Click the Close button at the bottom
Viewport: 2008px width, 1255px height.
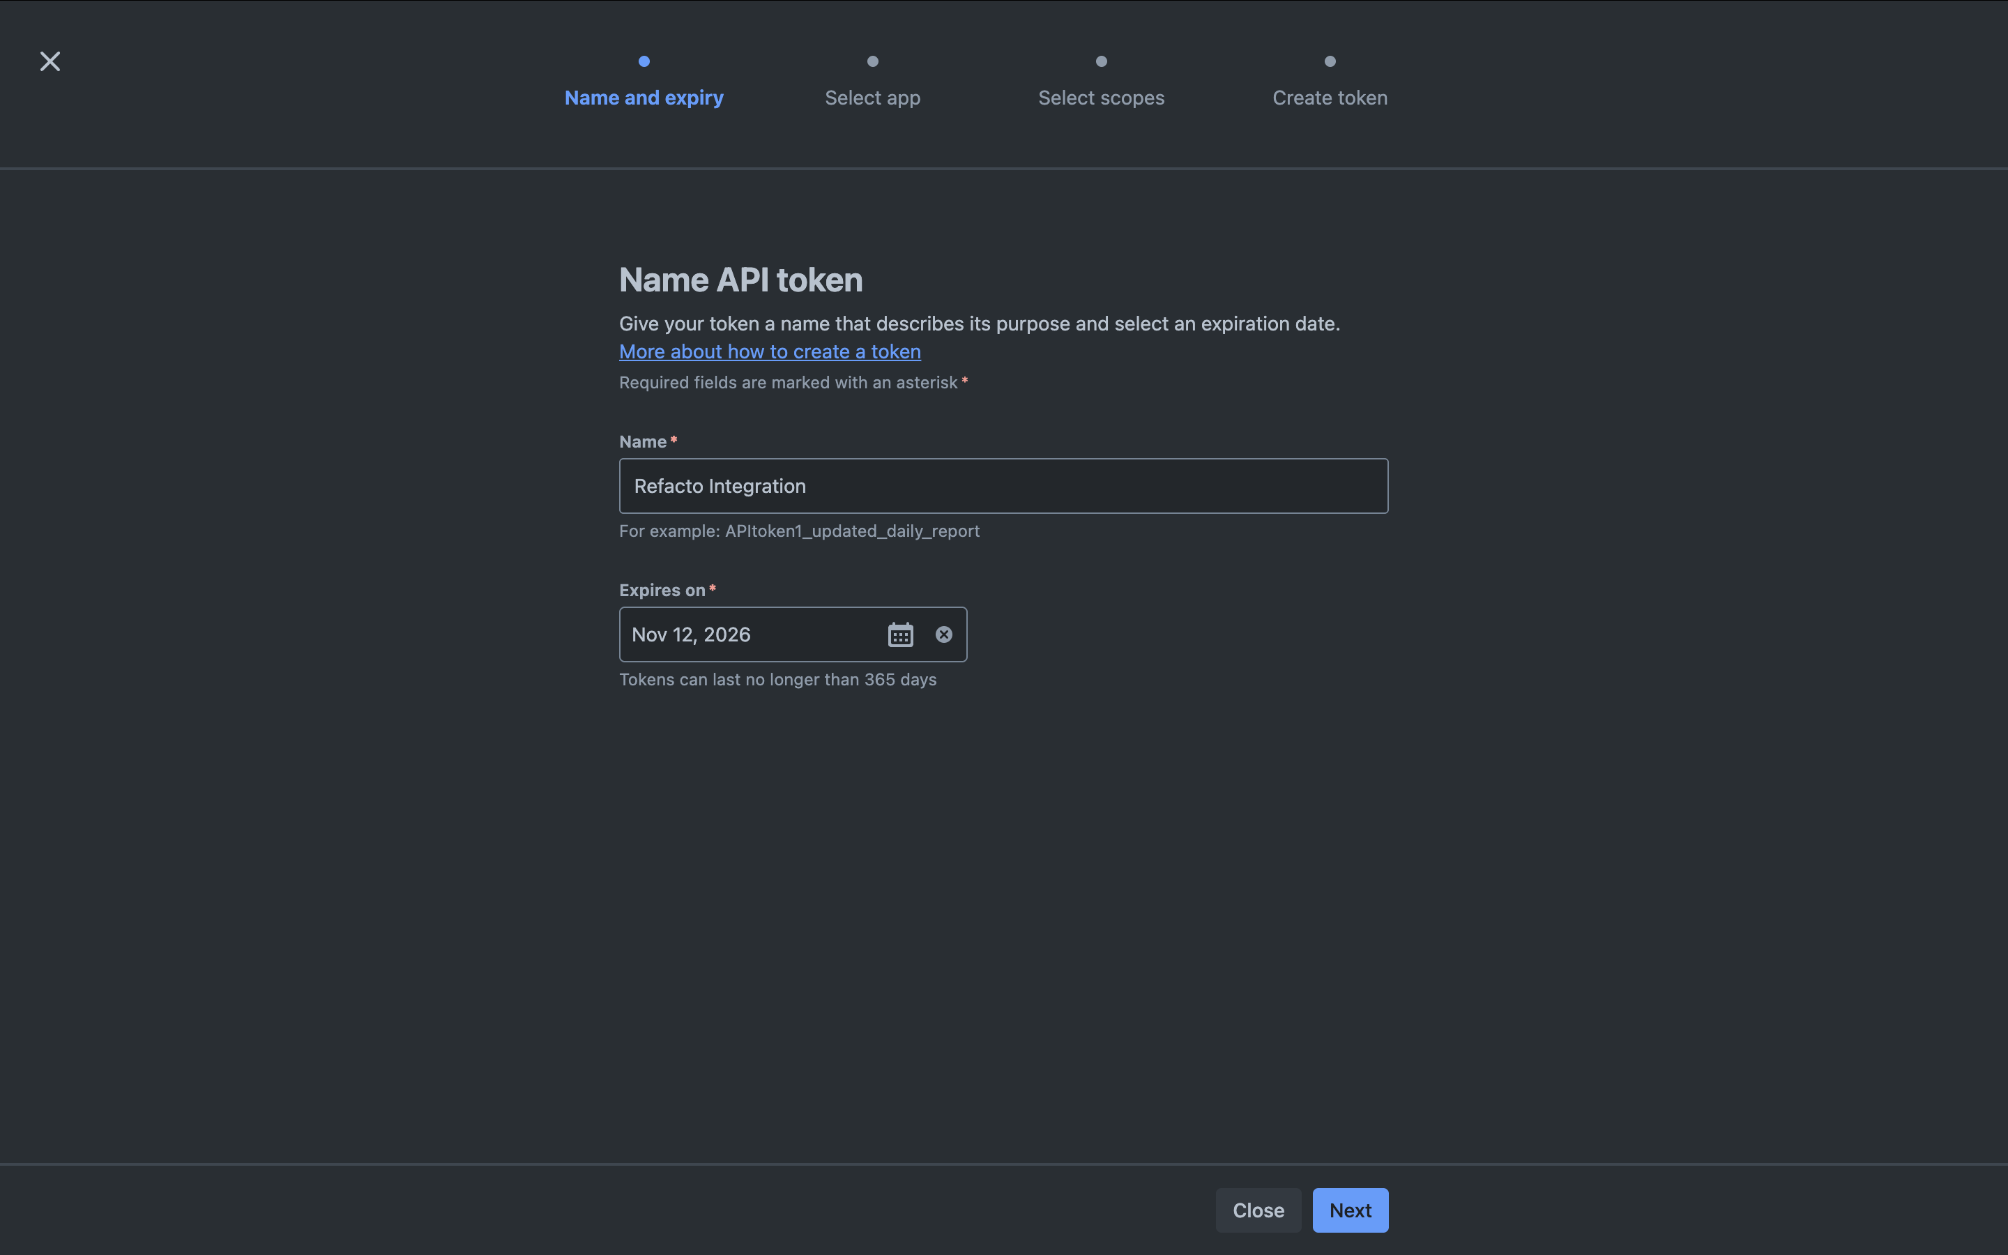tap(1257, 1210)
